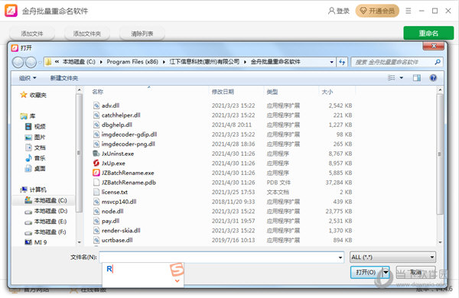
Task: Click the blue help question mark icon
Action: coord(433,78)
